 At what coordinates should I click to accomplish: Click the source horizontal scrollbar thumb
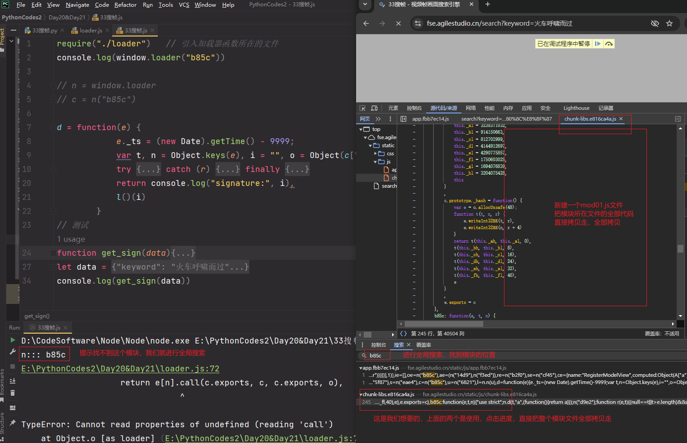click(444, 324)
